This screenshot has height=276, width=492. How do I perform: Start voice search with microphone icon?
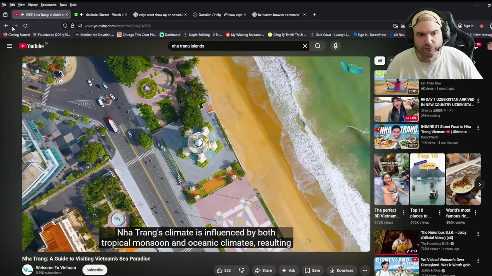pos(336,46)
